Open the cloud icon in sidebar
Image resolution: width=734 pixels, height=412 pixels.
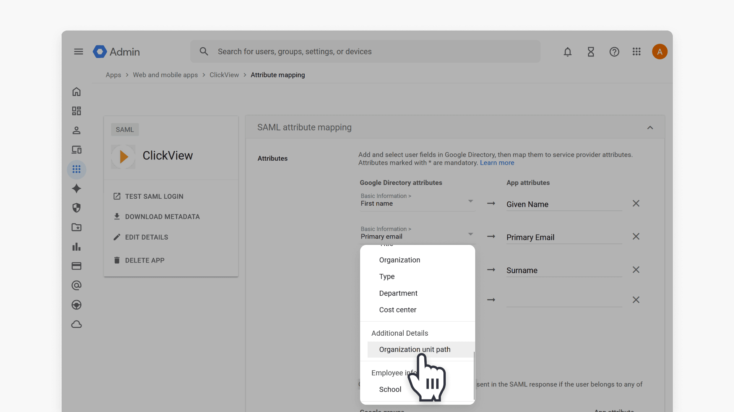76,324
